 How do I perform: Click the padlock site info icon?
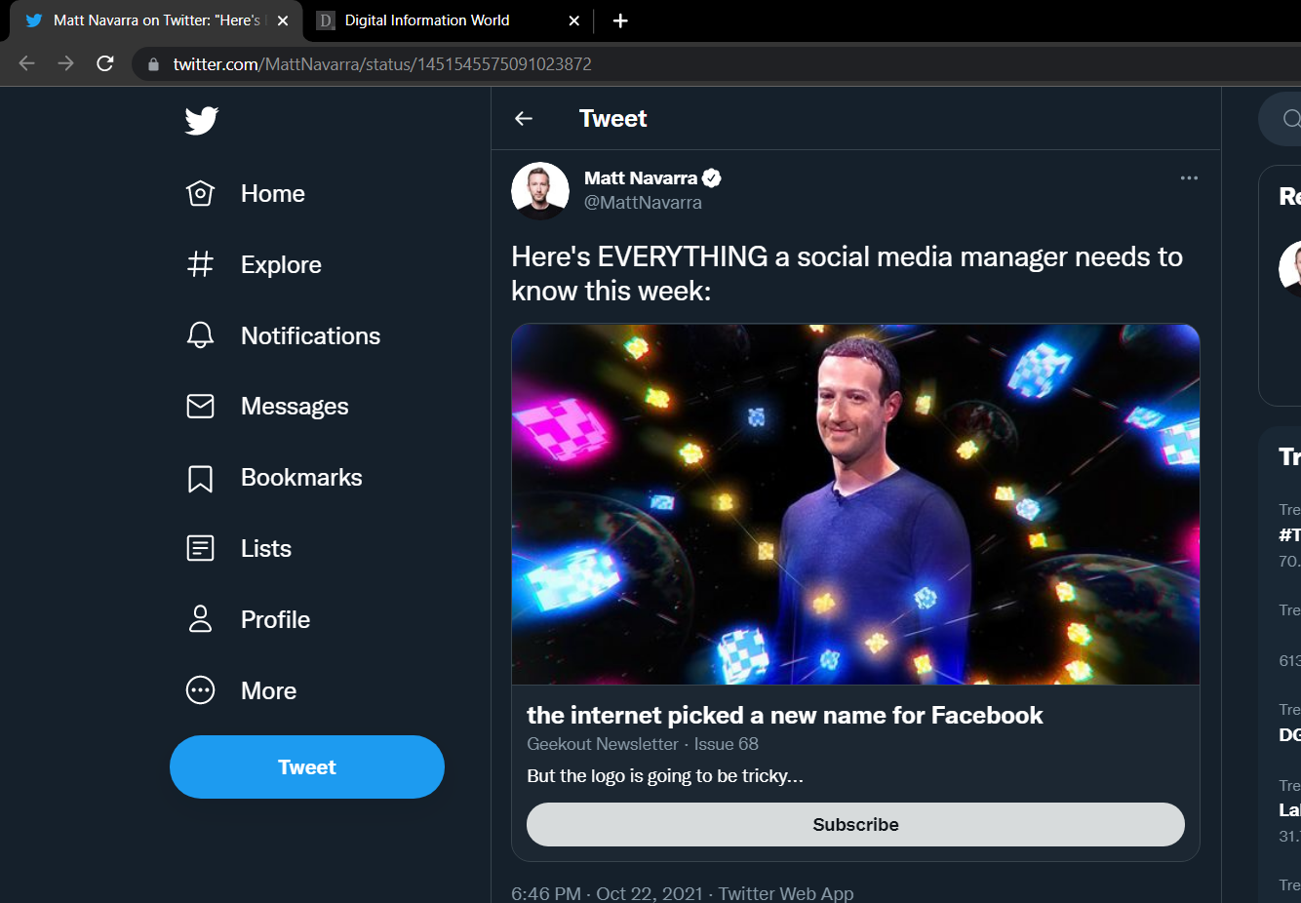(x=153, y=64)
